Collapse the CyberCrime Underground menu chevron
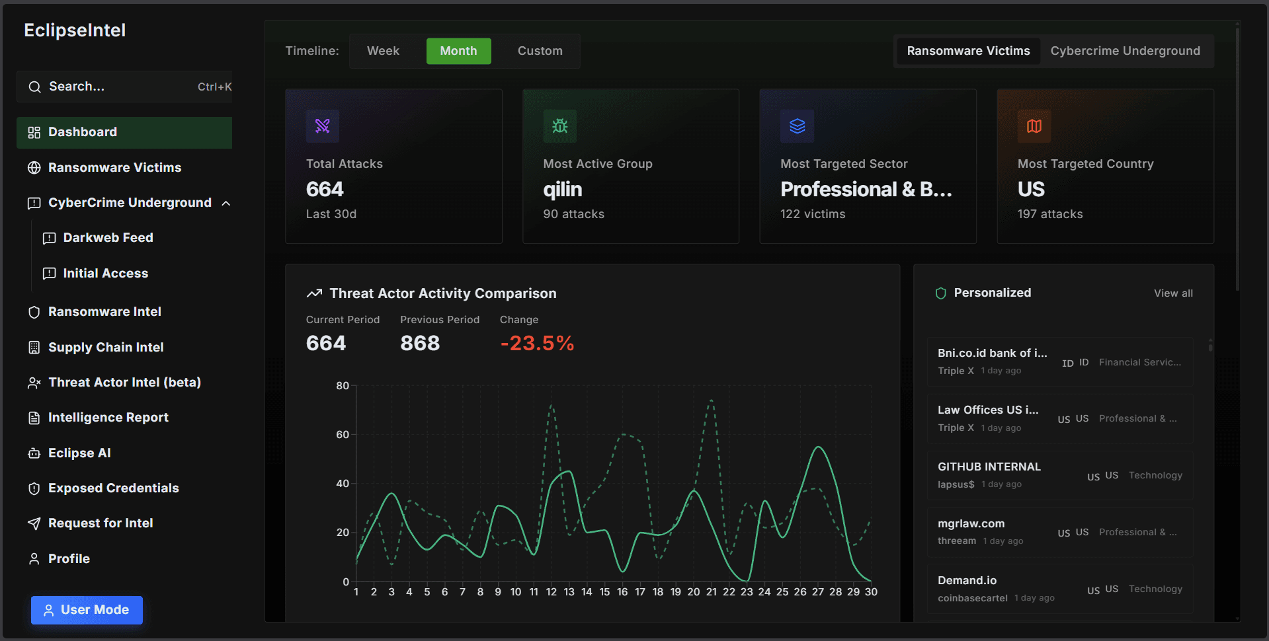 (x=226, y=203)
